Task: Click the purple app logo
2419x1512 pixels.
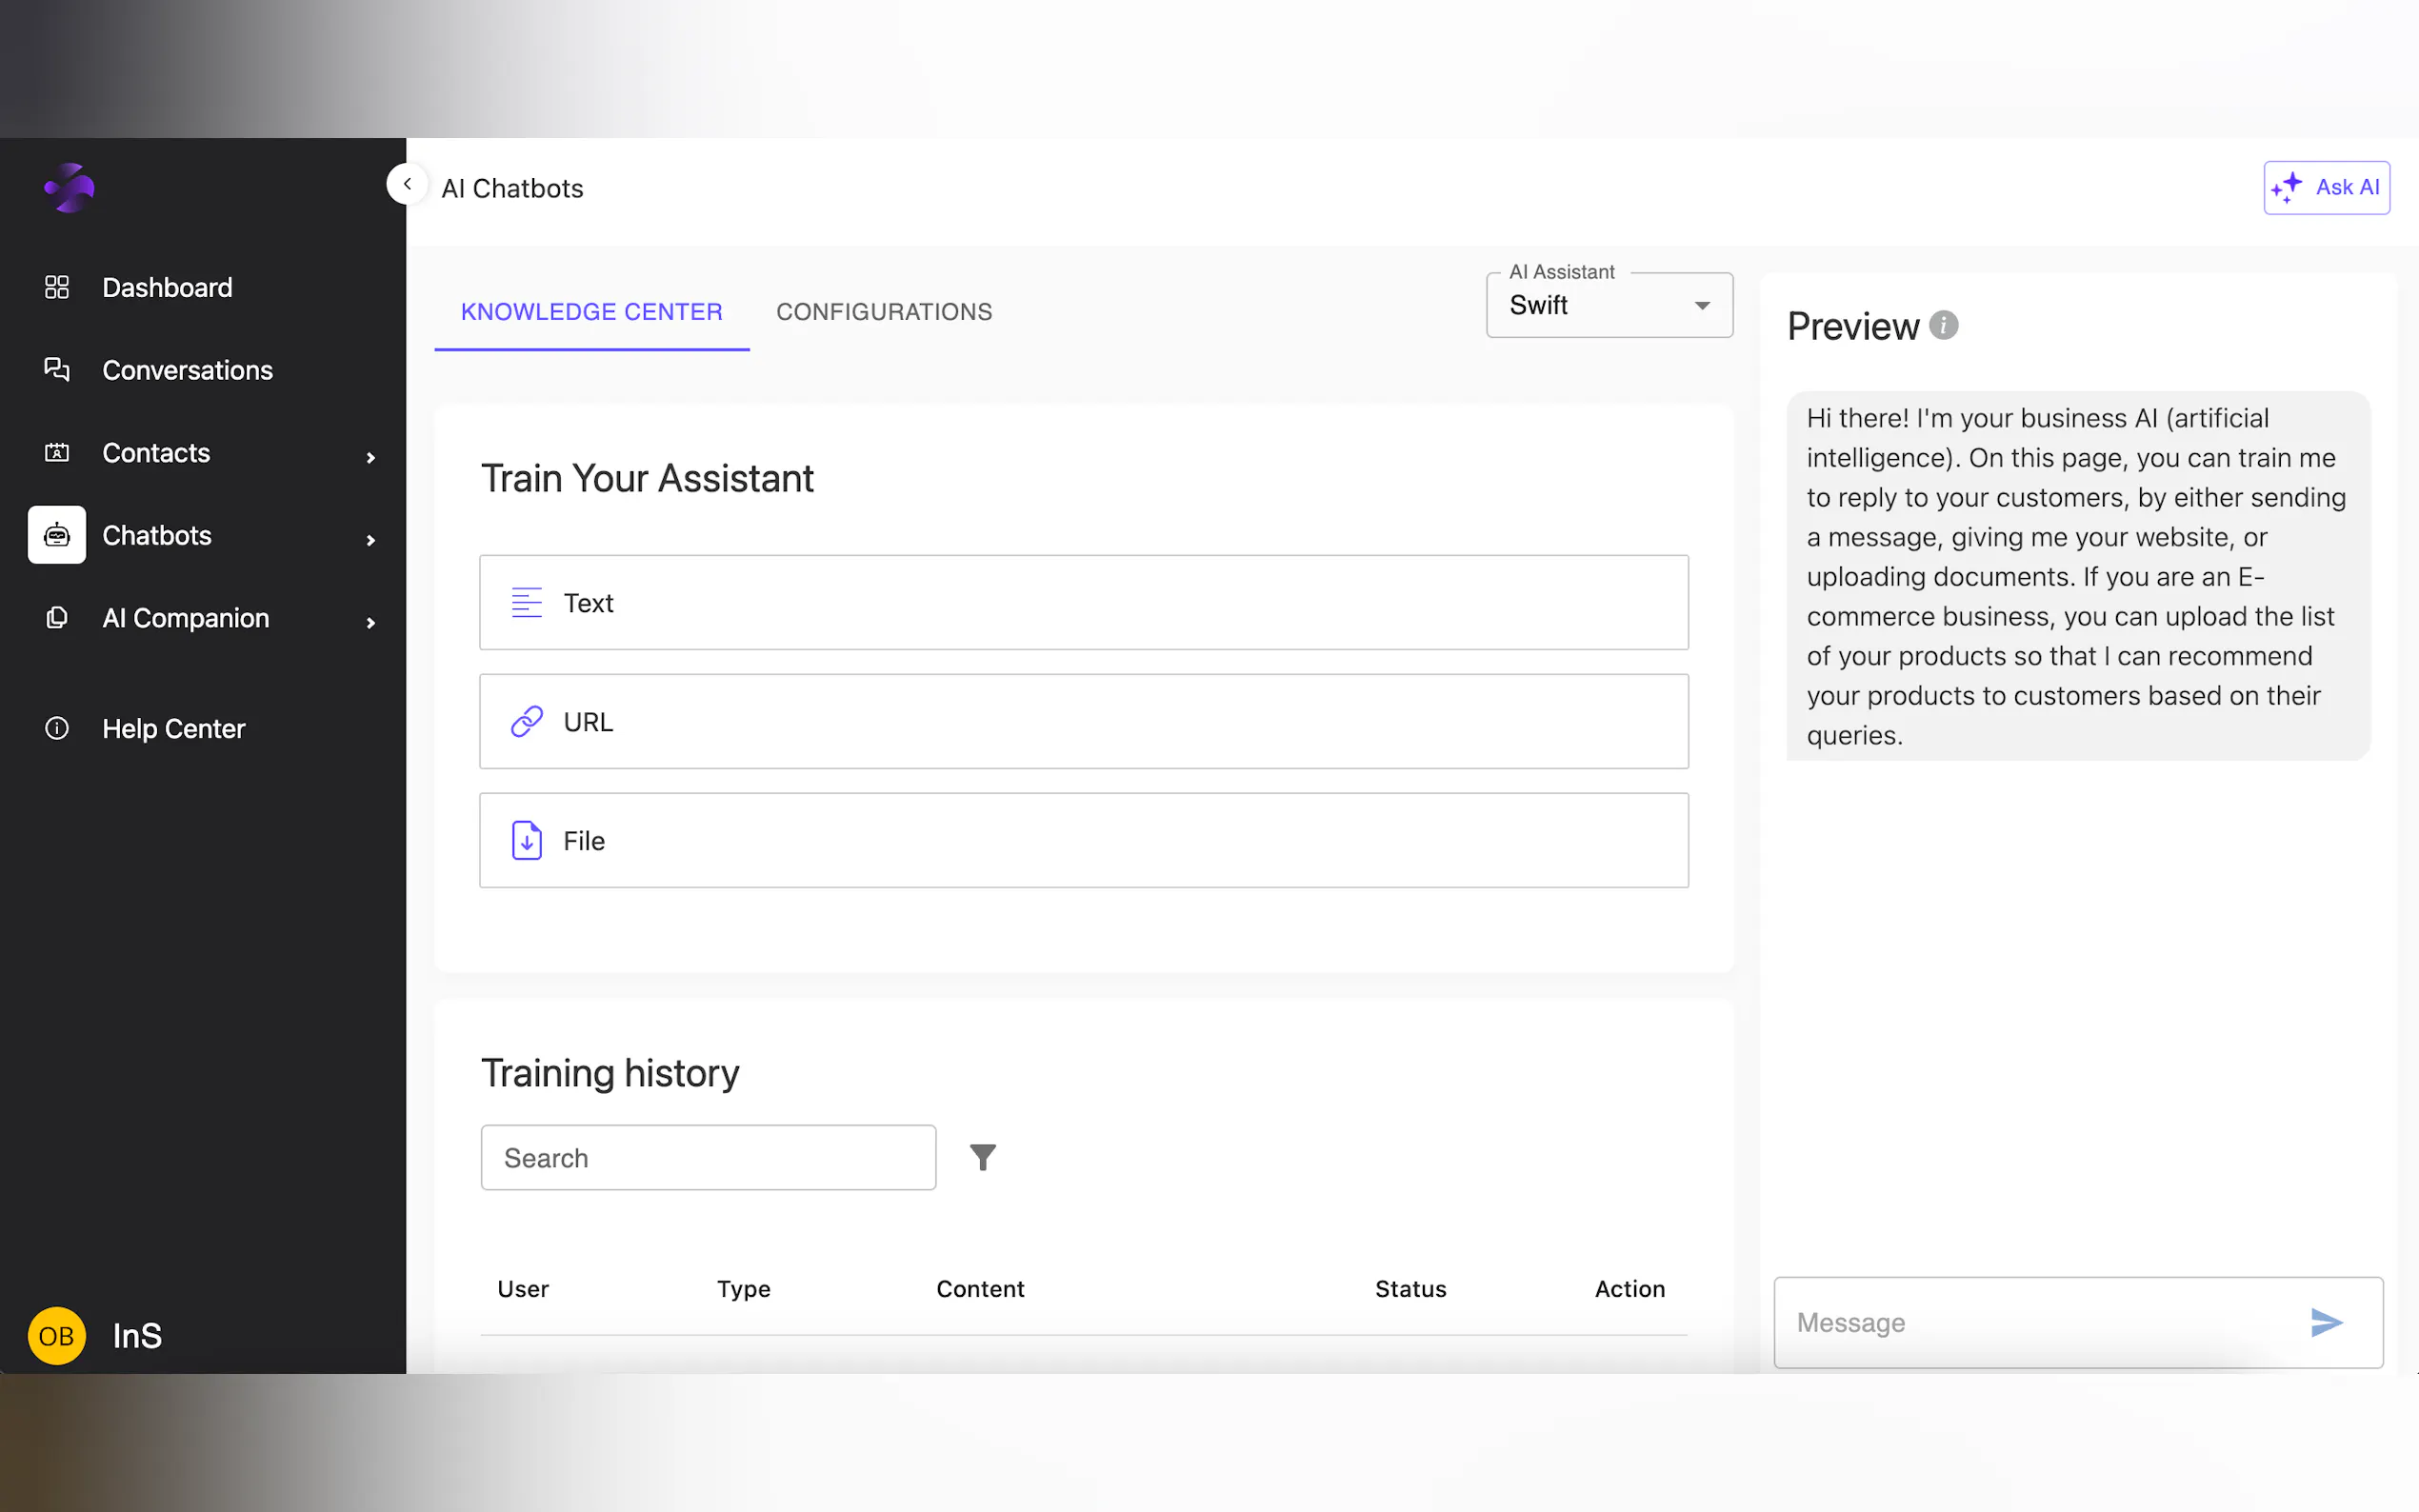Action: (69, 188)
